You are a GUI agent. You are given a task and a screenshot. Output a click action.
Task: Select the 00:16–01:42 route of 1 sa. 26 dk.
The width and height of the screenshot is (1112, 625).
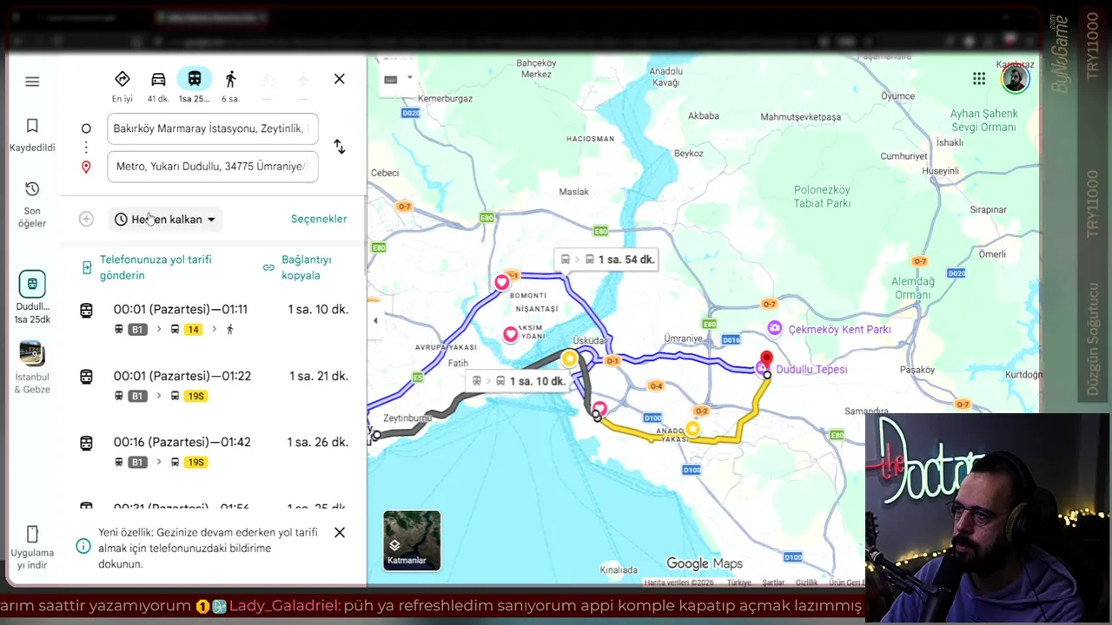[213, 451]
